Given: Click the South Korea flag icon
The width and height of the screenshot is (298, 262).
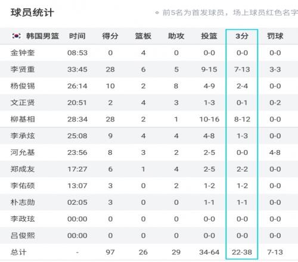Looking at the screenshot, I should click(16, 36).
